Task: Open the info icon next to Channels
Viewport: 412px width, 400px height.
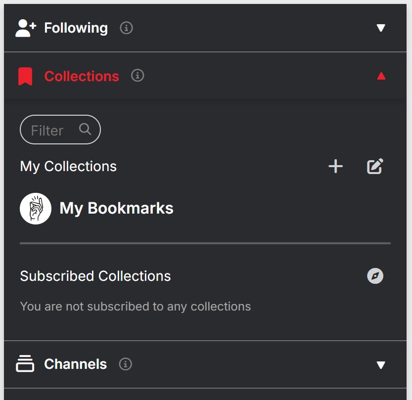Action: pyautogui.click(x=126, y=364)
